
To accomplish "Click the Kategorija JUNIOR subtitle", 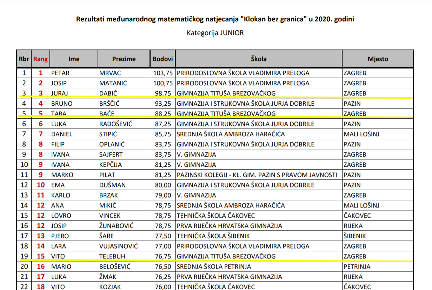I will (x=215, y=33).
